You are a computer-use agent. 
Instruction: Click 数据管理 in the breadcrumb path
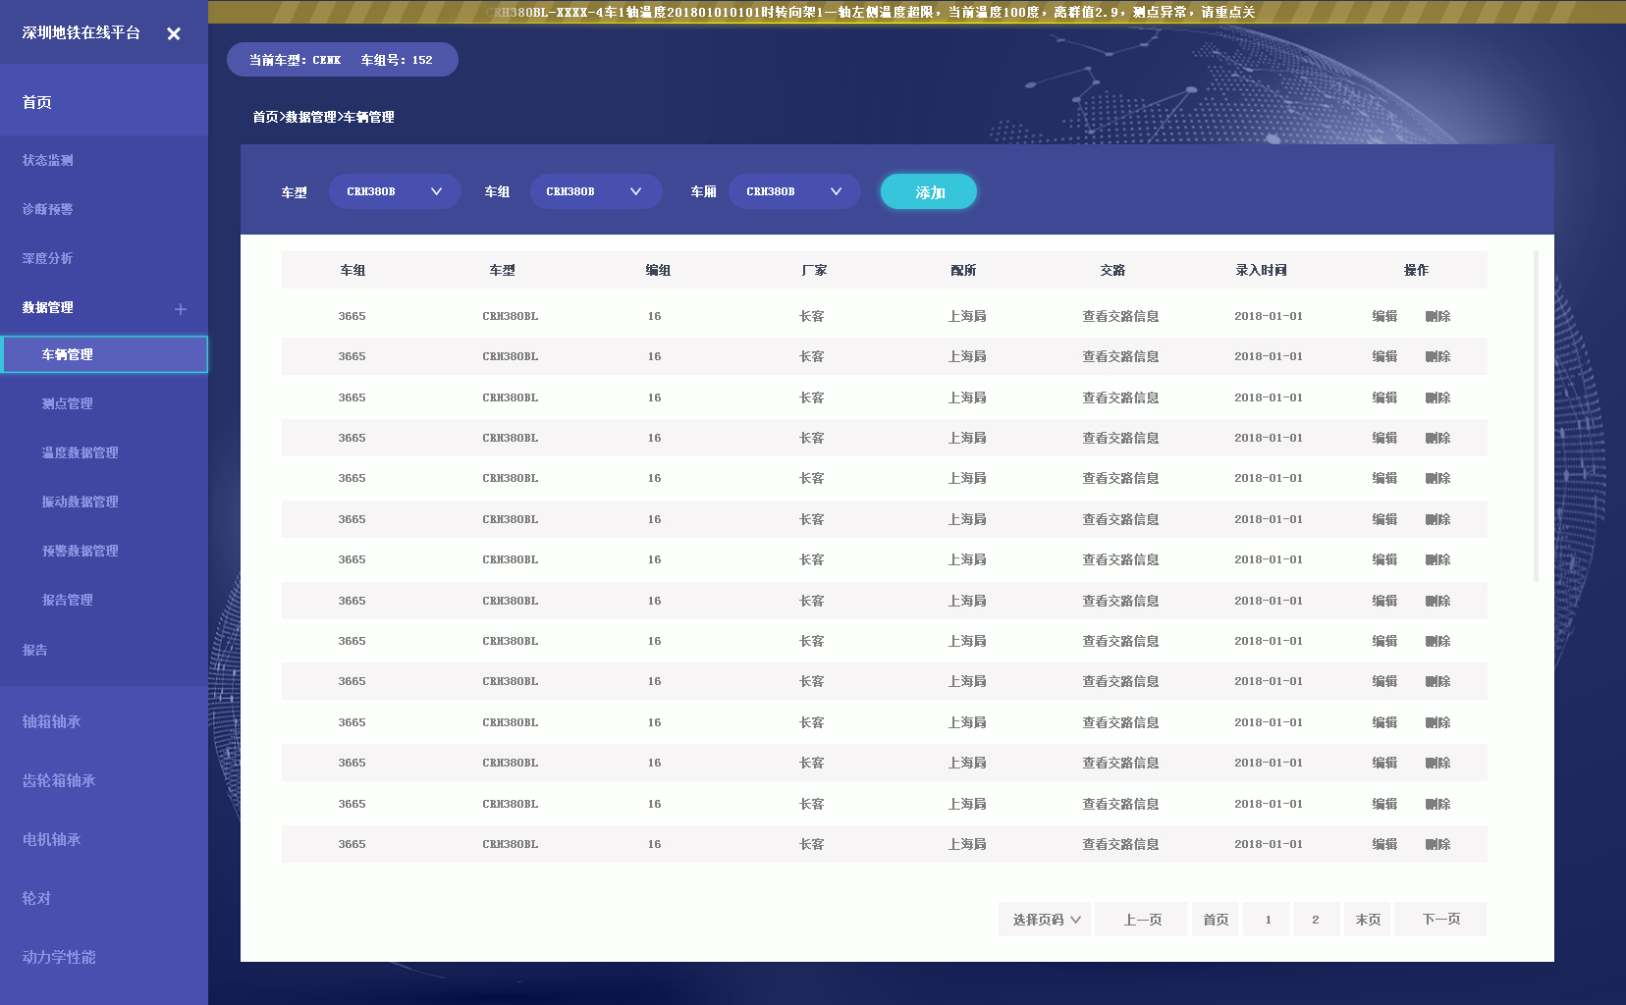click(310, 117)
